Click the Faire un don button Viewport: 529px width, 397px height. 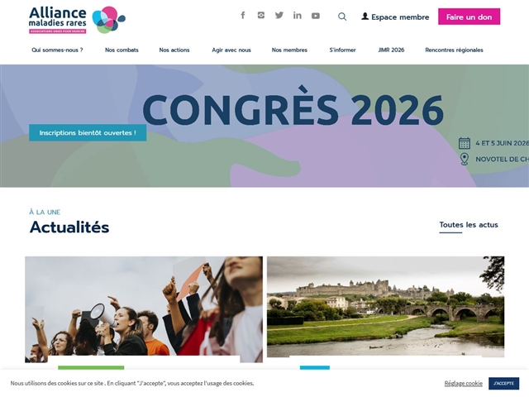pyautogui.click(x=469, y=17)
